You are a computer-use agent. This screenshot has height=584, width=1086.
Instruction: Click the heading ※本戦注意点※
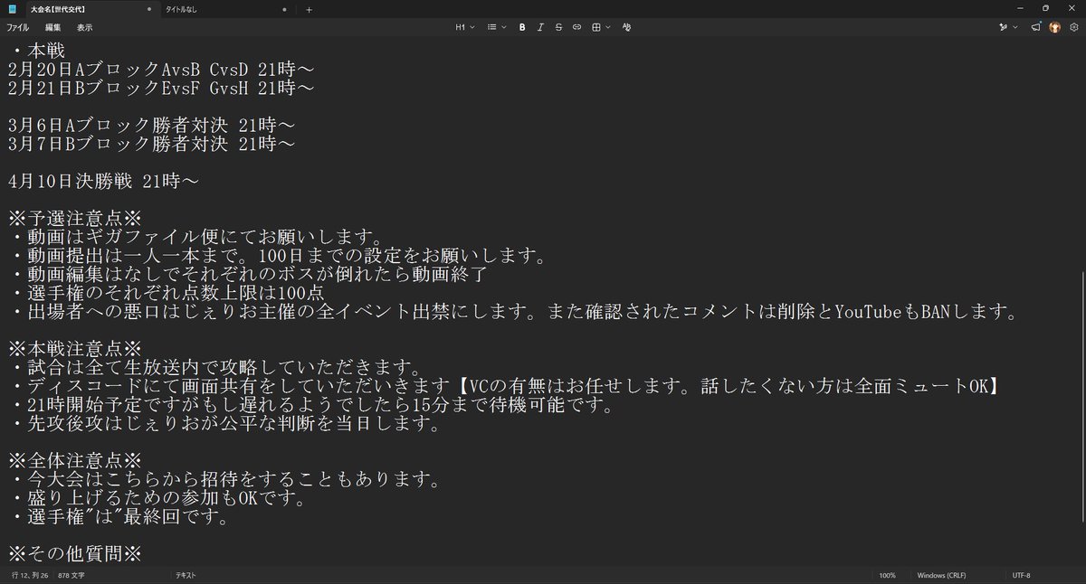[x=75, y=351]
